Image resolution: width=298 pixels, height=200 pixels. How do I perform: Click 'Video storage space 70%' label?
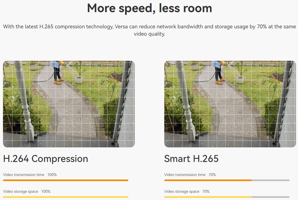coord(187,191)
